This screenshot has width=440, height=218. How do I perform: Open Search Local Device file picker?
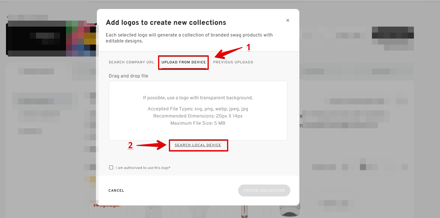pos(198,145)
